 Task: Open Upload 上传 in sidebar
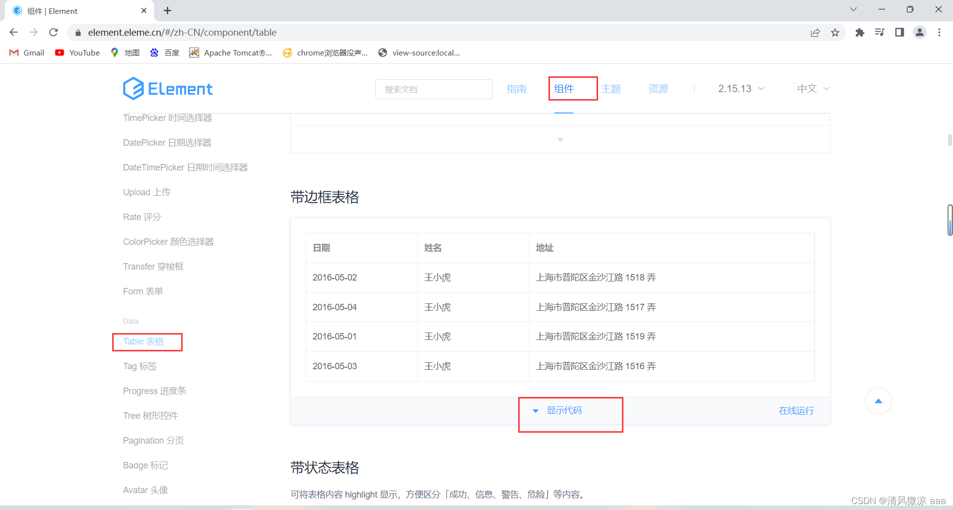click(x=147, y=192)
